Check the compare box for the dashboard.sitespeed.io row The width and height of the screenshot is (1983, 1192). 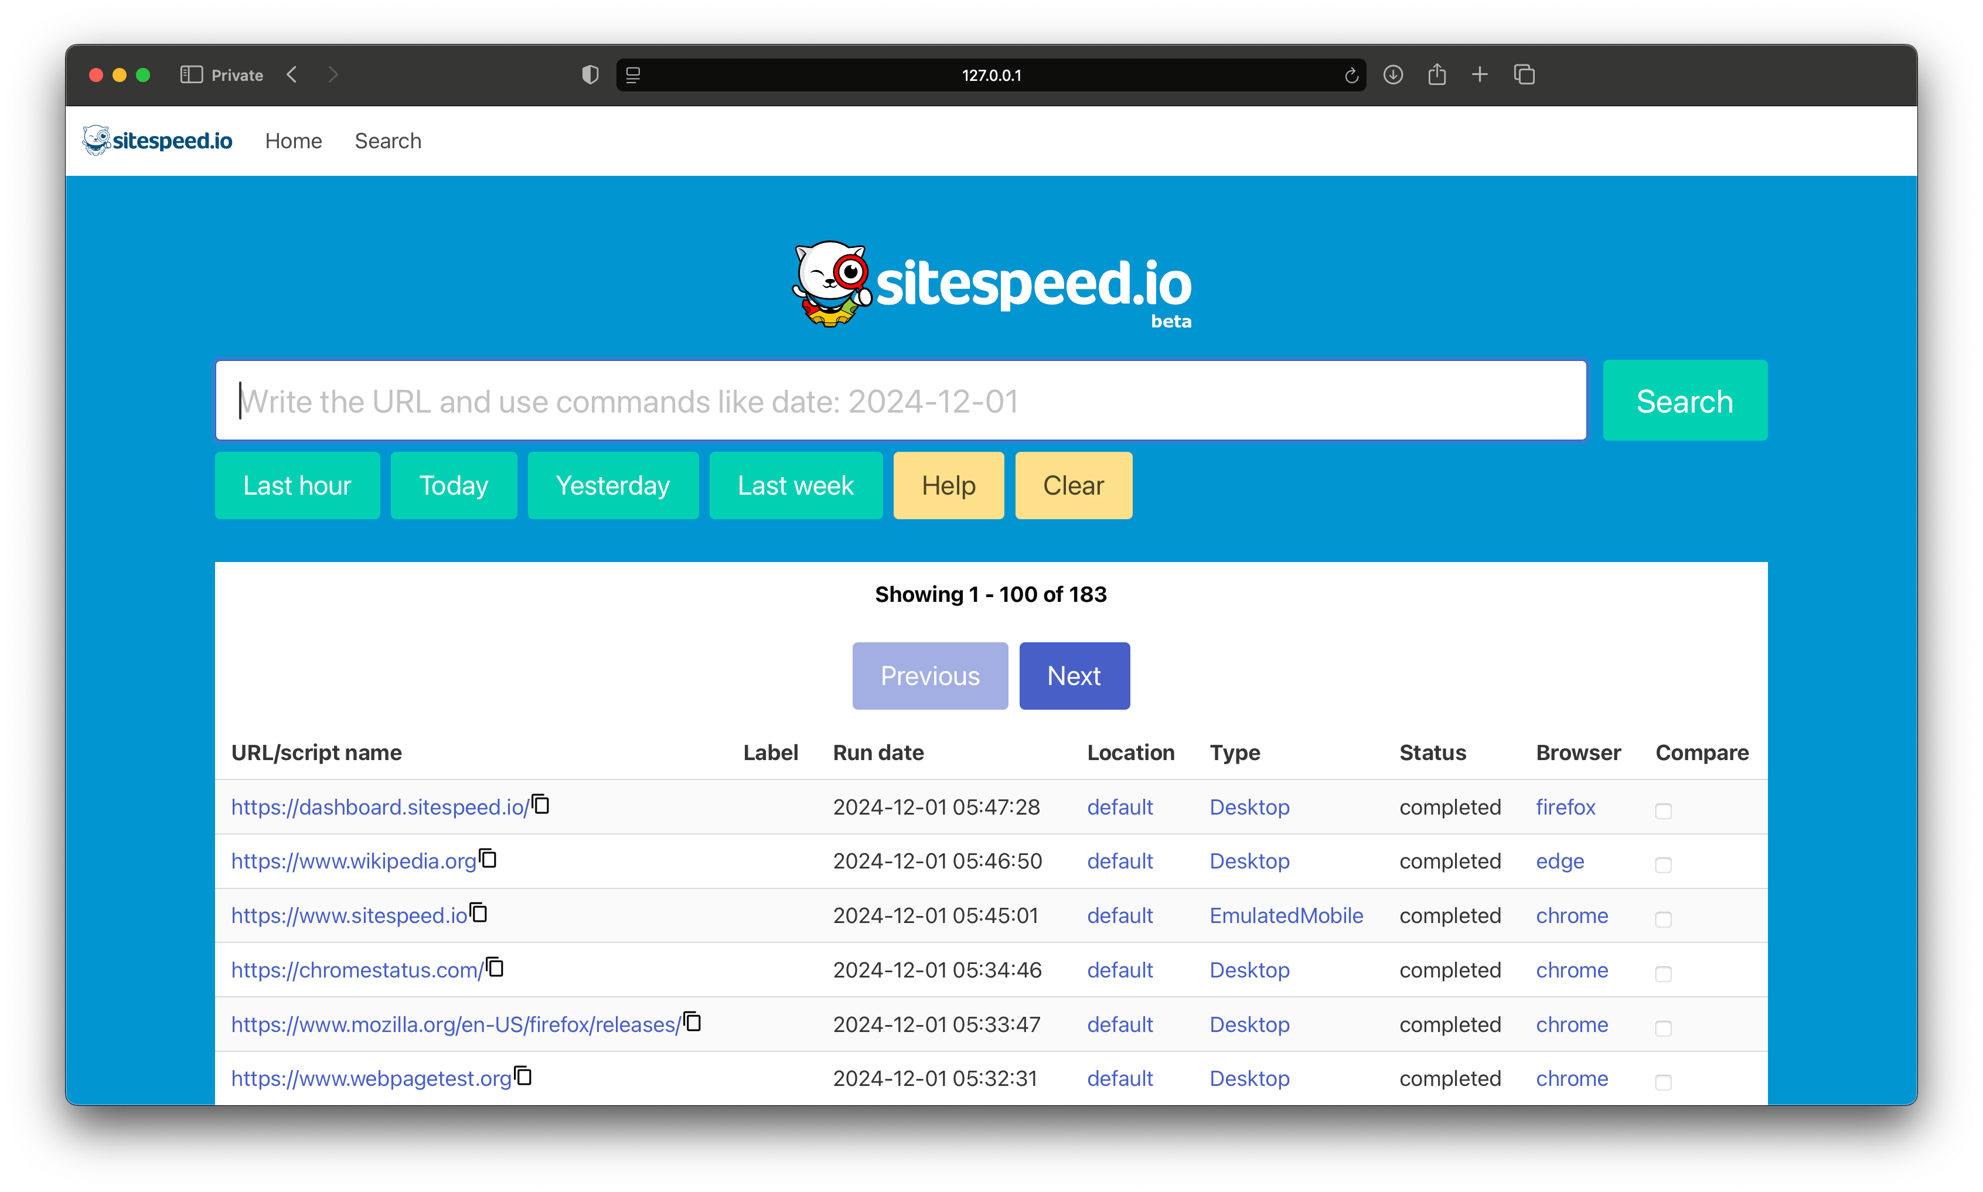pyautogui.click(x=1664, y=810)
